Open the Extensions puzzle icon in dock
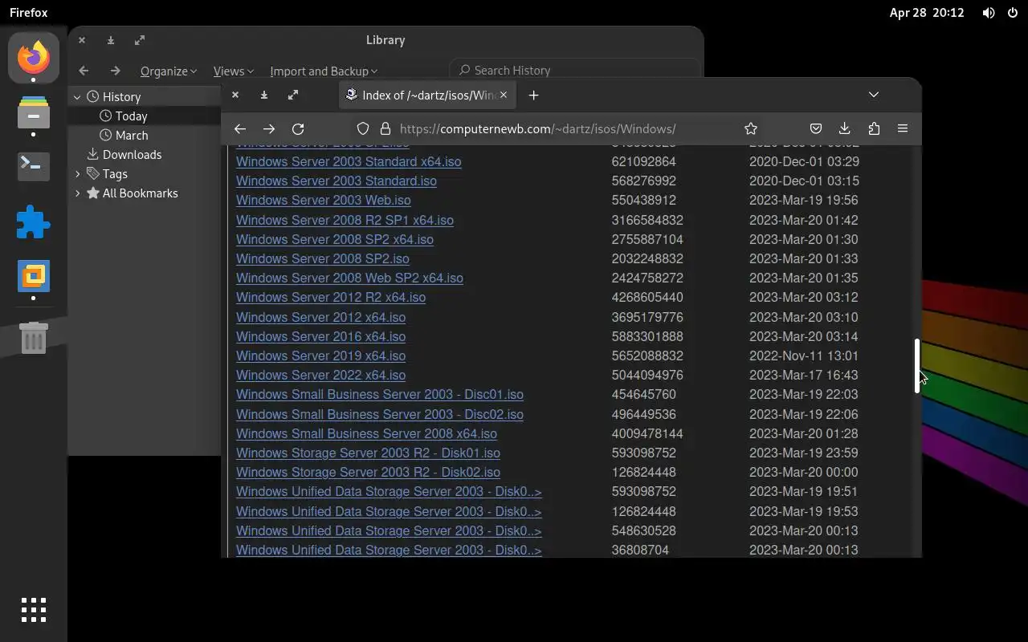This screenshot has width=1028, height=642. coord(34,222)
